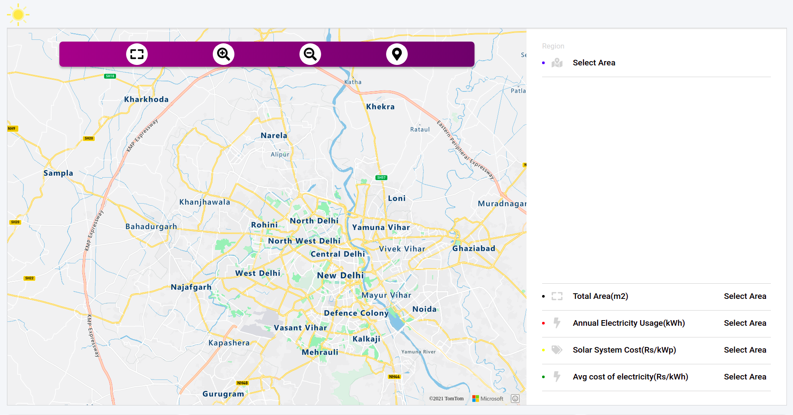793x415 pixels.
Task: Click the yellow NH9 highway shield
Action: [12, 129]
